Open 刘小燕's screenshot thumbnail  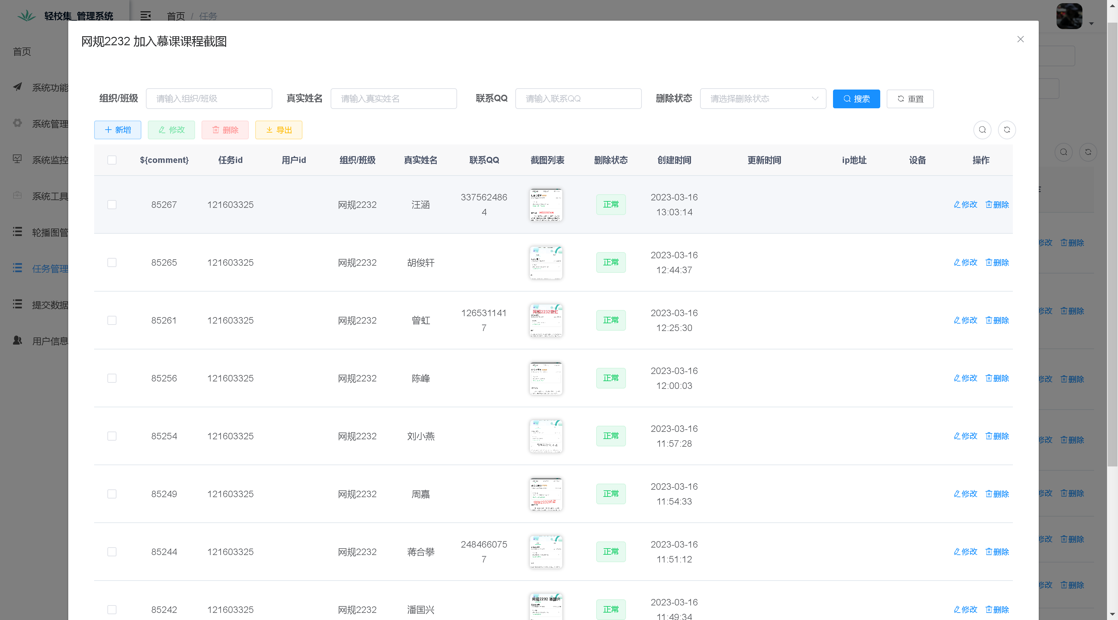(546, 436)
